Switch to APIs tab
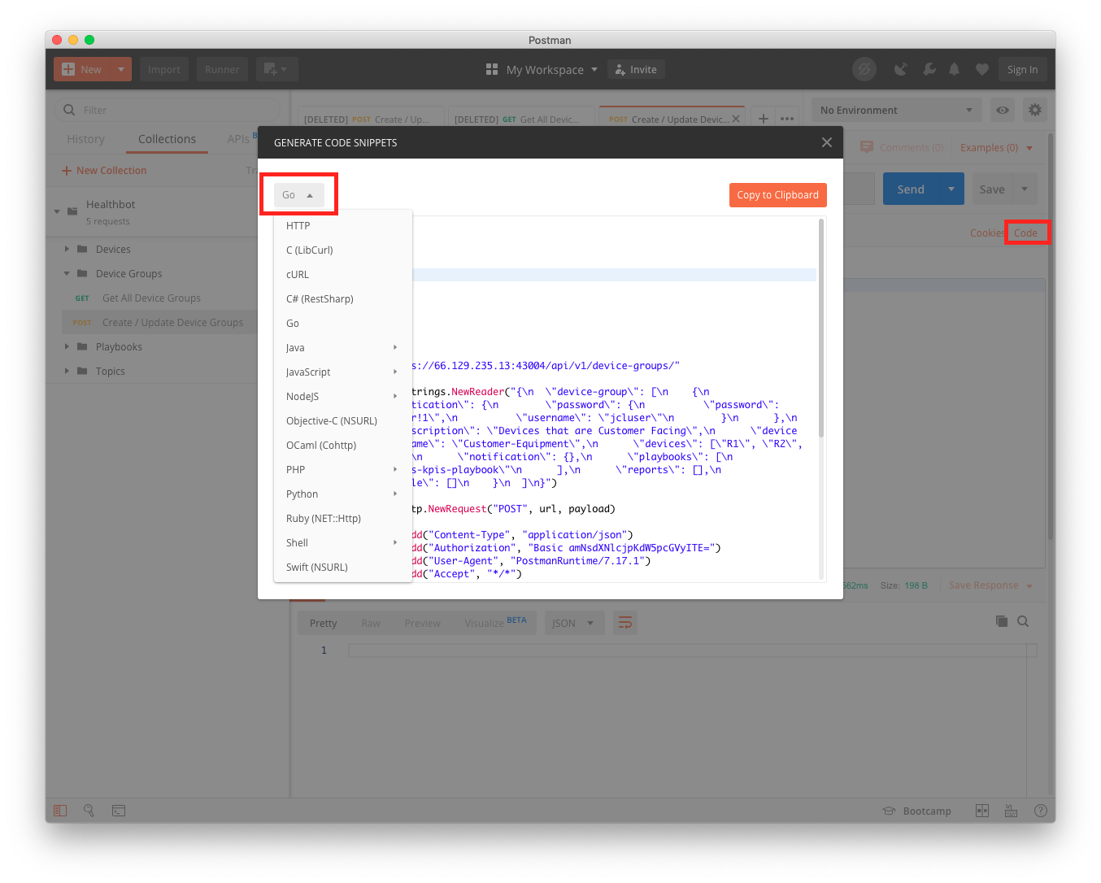This screenshot has width=1101, height=883. coord(238,139)
